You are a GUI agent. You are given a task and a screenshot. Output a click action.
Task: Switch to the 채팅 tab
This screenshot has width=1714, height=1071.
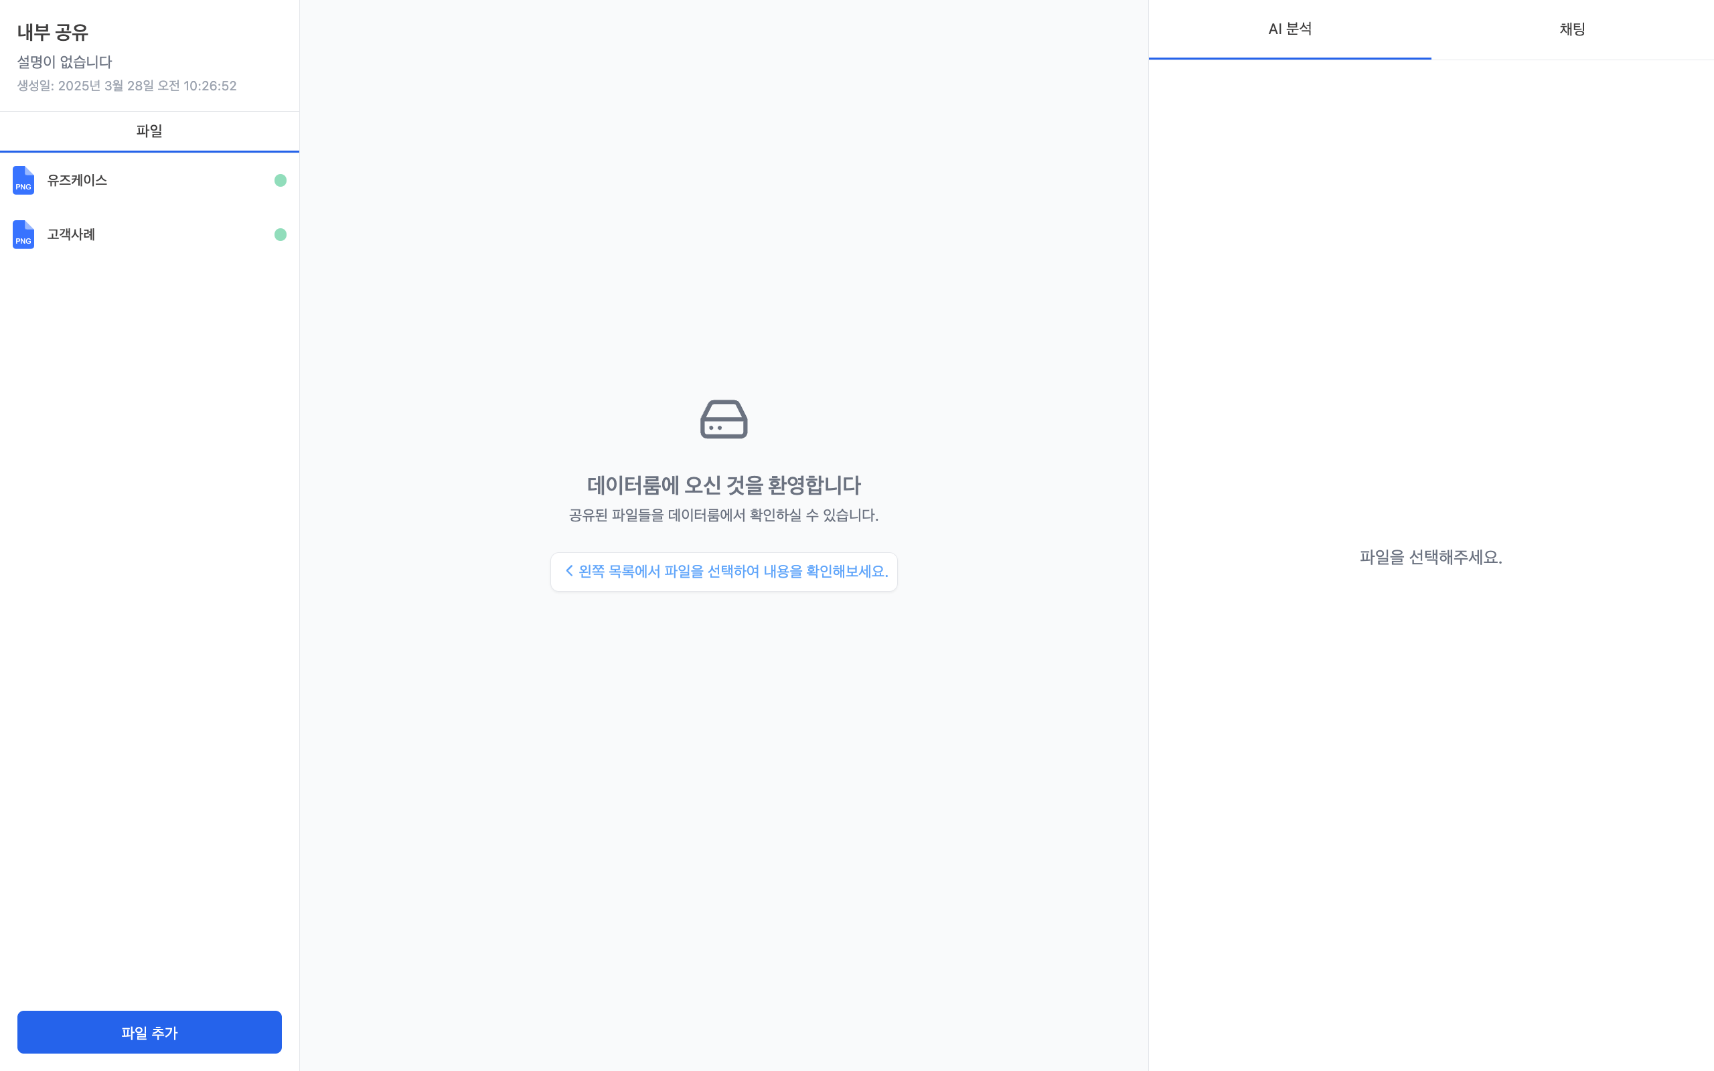tap(1572, 29)
